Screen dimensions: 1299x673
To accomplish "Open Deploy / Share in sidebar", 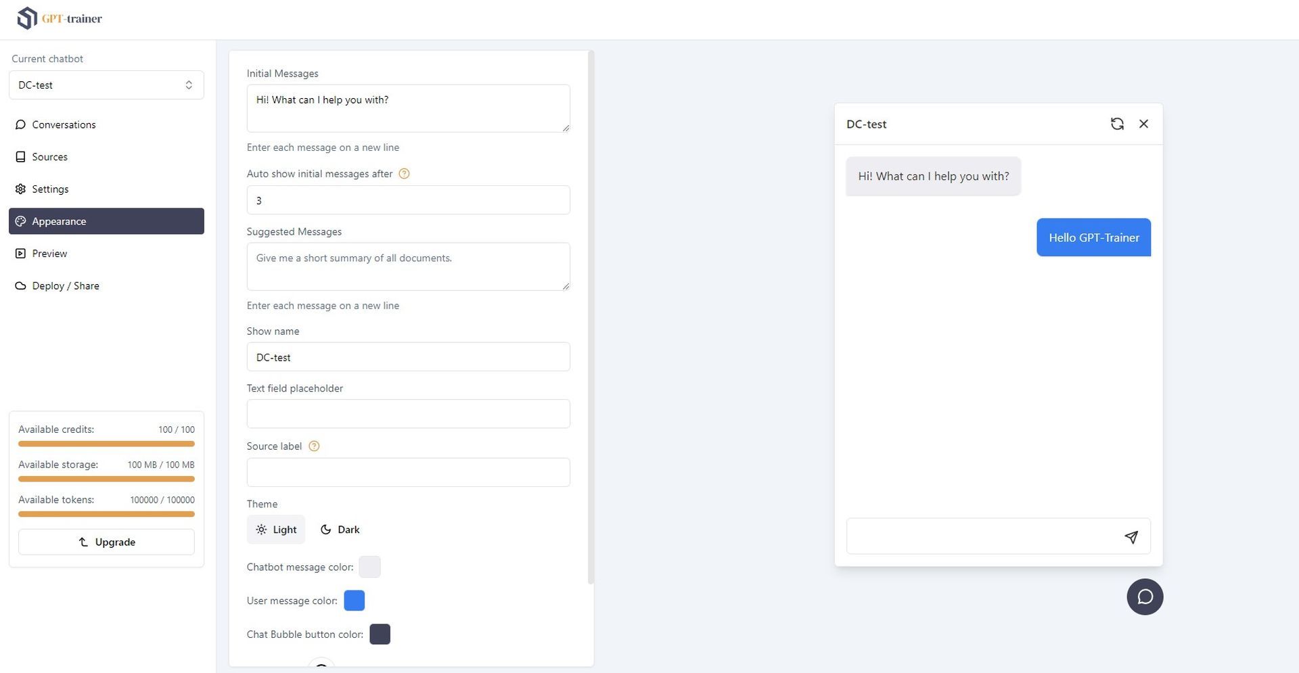I will coord(106,285).
